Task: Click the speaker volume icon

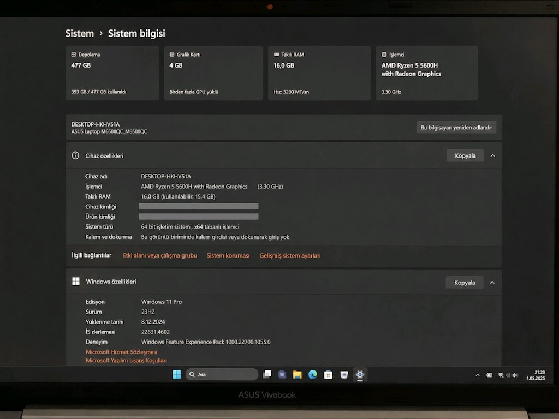Action: 514,375
